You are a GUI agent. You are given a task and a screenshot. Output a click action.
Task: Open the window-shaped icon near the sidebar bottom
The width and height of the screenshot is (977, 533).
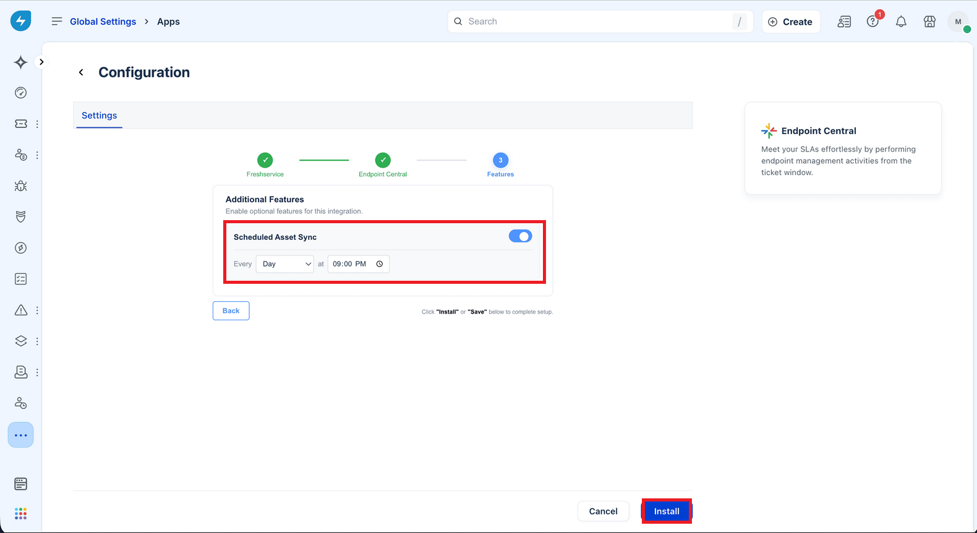tap(20, 484)
